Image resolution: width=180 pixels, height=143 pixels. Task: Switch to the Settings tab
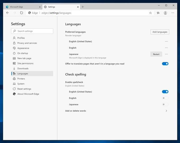61,7
